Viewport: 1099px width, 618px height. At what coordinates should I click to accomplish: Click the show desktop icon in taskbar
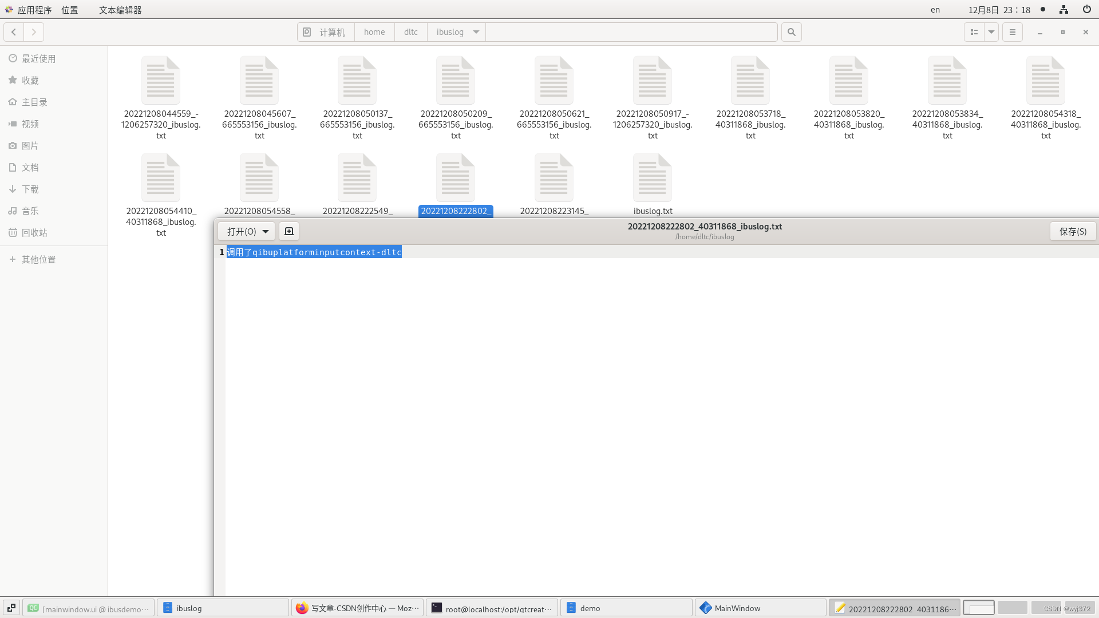(11, 608)
